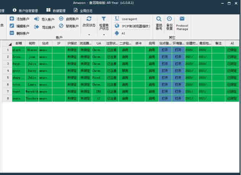Click the 备份恢复 backup restore button

[x=169, y=23]
